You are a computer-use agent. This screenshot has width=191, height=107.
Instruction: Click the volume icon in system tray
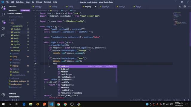point(167,104)
